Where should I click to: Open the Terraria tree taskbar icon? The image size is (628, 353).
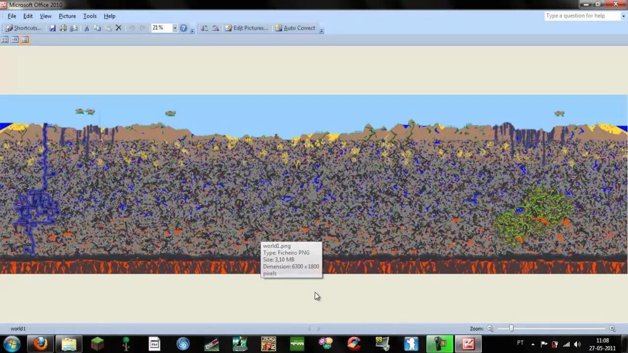click(126, 344)
